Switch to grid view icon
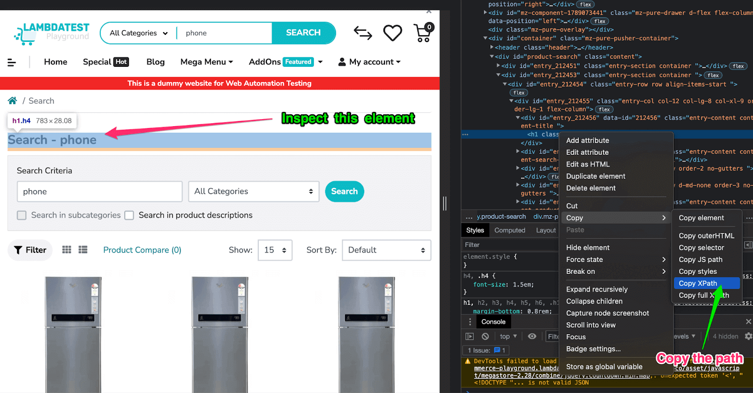 [x=67, y=250]
